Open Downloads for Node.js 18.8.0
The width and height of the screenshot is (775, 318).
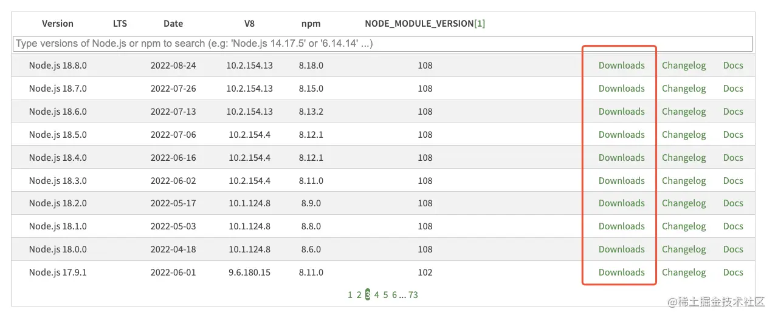click(621, 66)
